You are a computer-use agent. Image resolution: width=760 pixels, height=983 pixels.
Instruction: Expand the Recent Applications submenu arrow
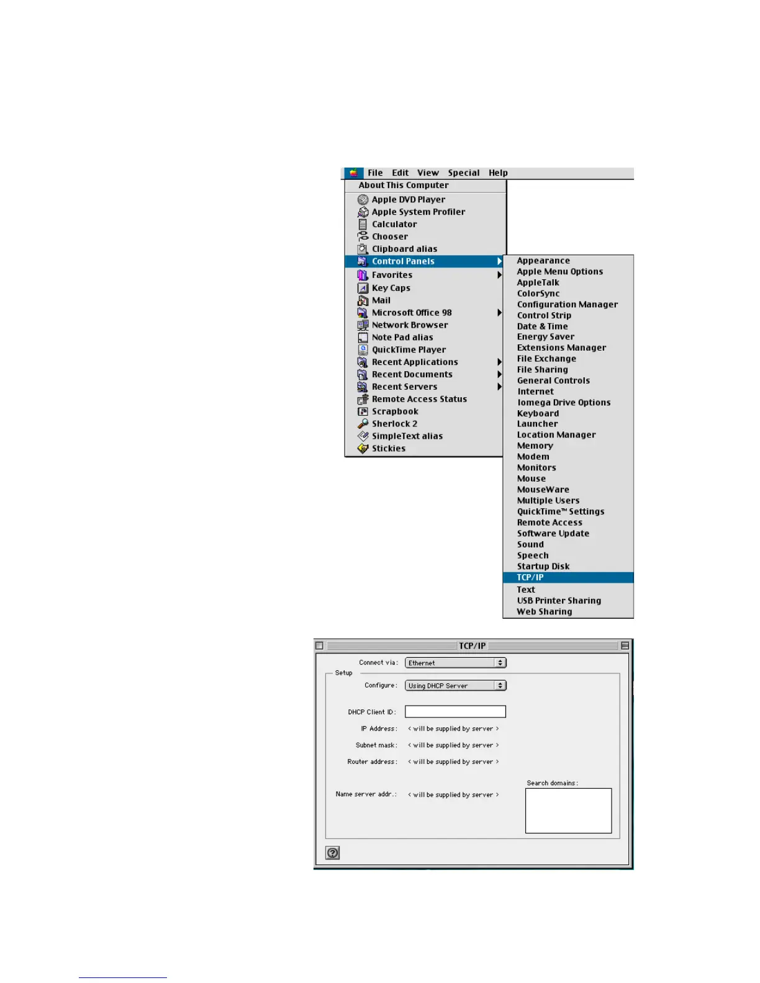pos(499,362)
